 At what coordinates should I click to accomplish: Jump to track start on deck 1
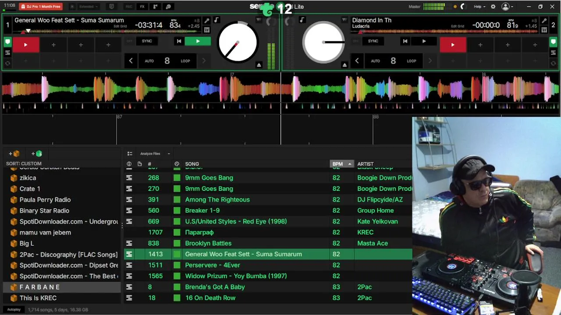179,41
